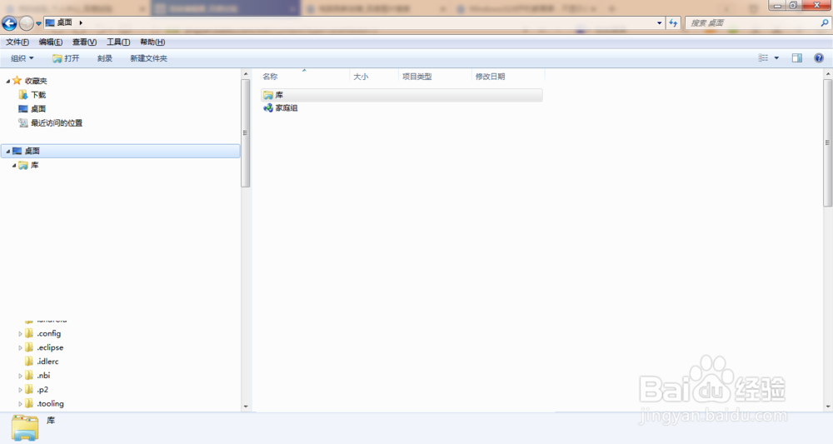Open the 文件(F) menu

pos(17,42)
